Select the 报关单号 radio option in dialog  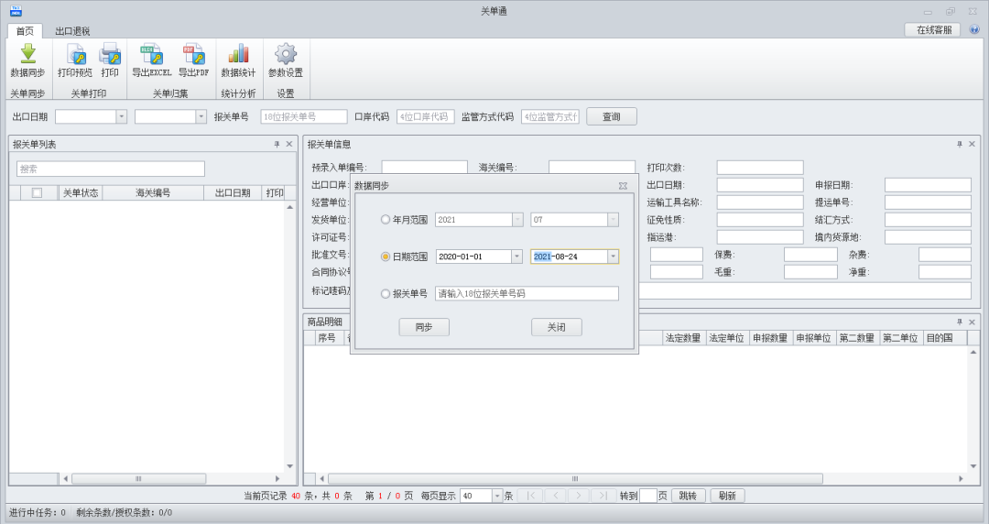(x=385, y=293)
